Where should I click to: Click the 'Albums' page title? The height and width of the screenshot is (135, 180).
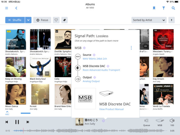click(90, 4)
